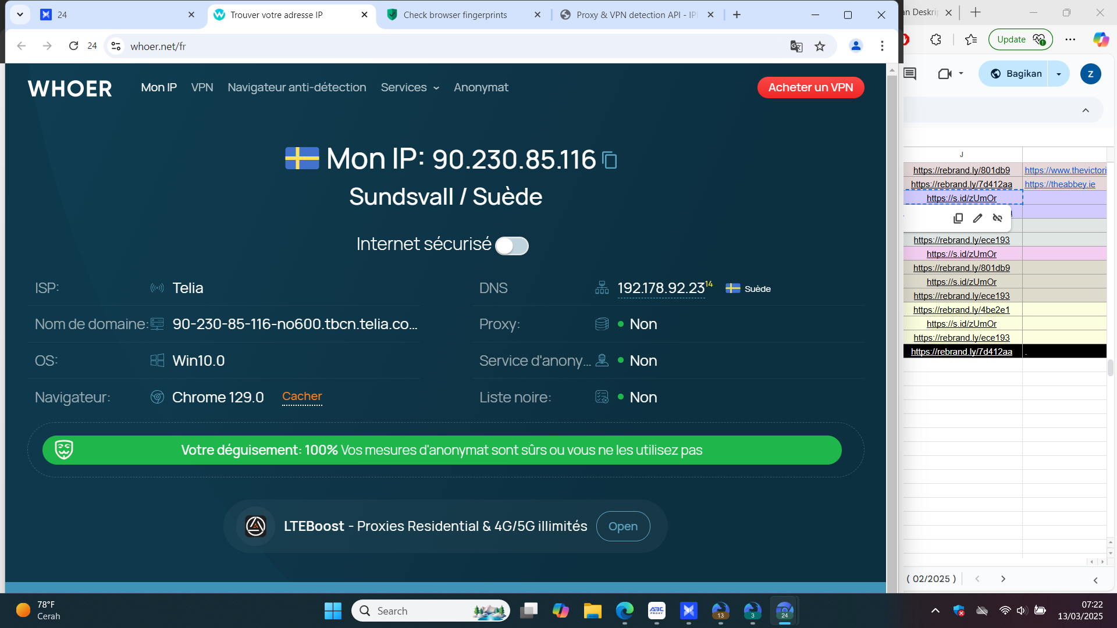Go back in the Chrome window
The height and width of the screenshot is (628, 1117).
[x=22, y=46]
